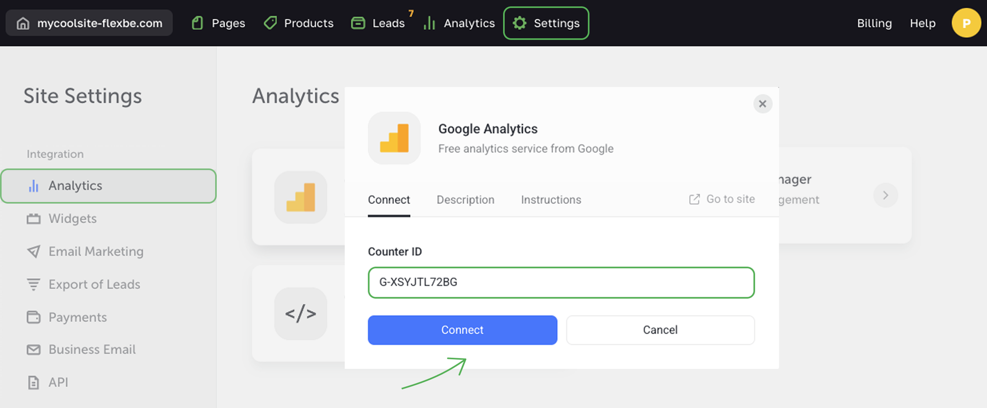Select Export of Leads in sidebar

94,284
